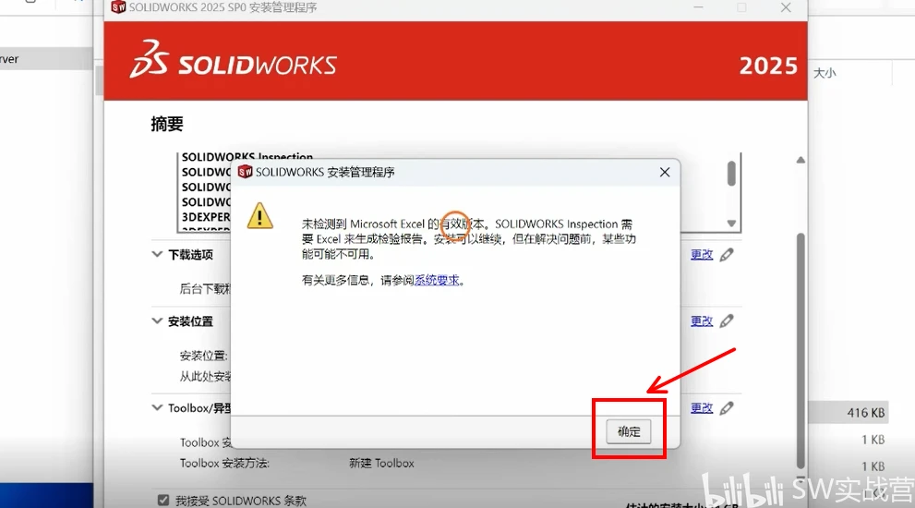Click the 3DS SOLIDWORKS logo in red banner
The width and height of the screenshot is (915, 508).
pyautogui.click(x=234, y=59)
